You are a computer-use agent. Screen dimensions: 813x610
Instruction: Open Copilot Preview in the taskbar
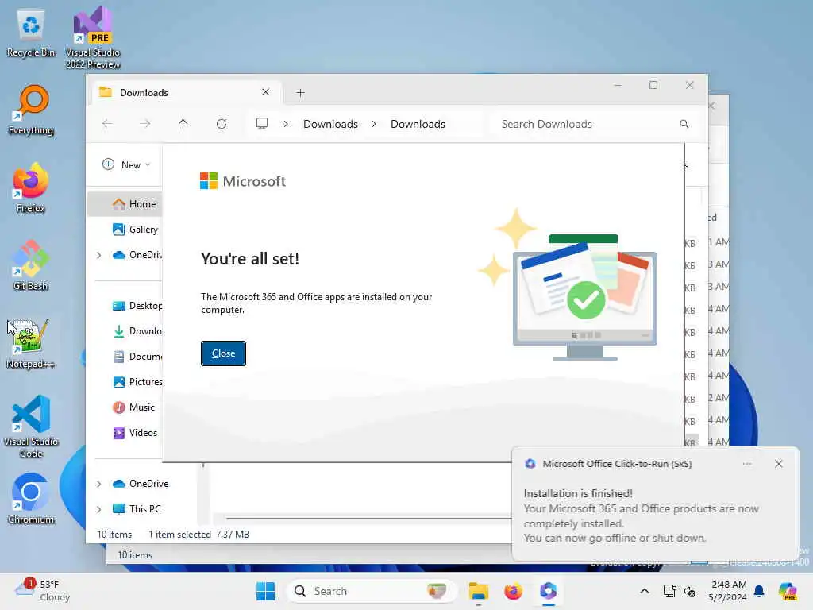pos(788,591)
